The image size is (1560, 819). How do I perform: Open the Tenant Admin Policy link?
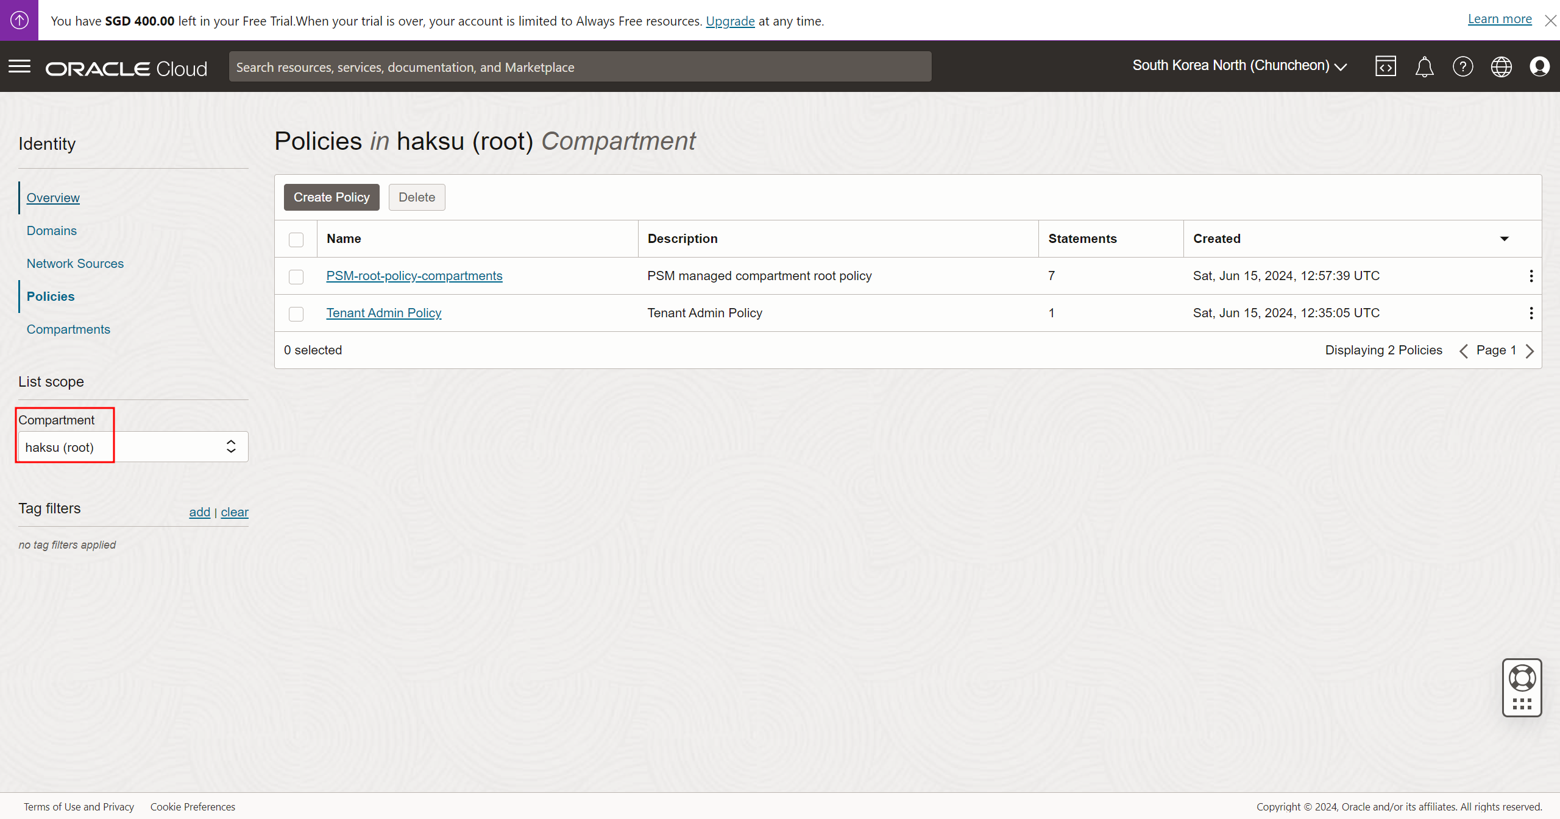[x=384, y=313]
